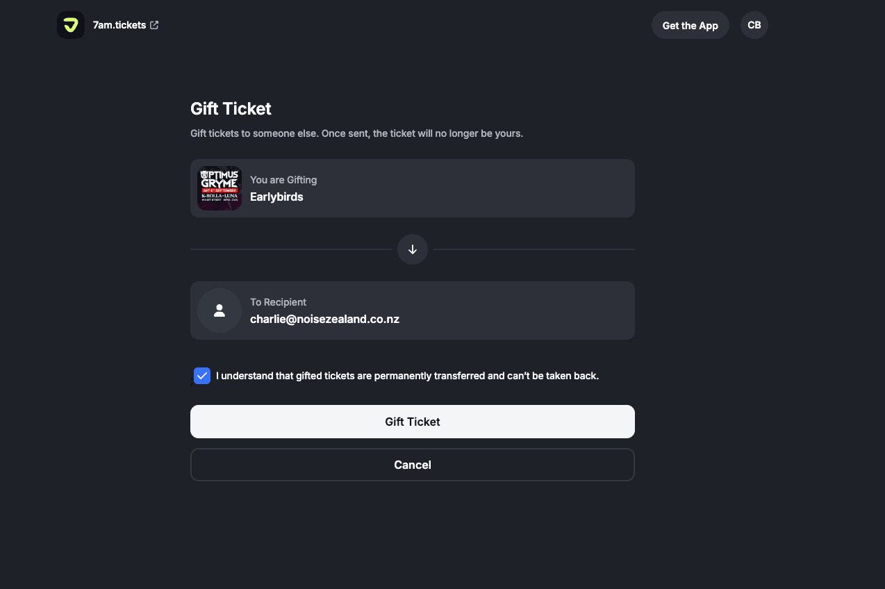Click the Gift Ticket page heading

coord(231,109)
